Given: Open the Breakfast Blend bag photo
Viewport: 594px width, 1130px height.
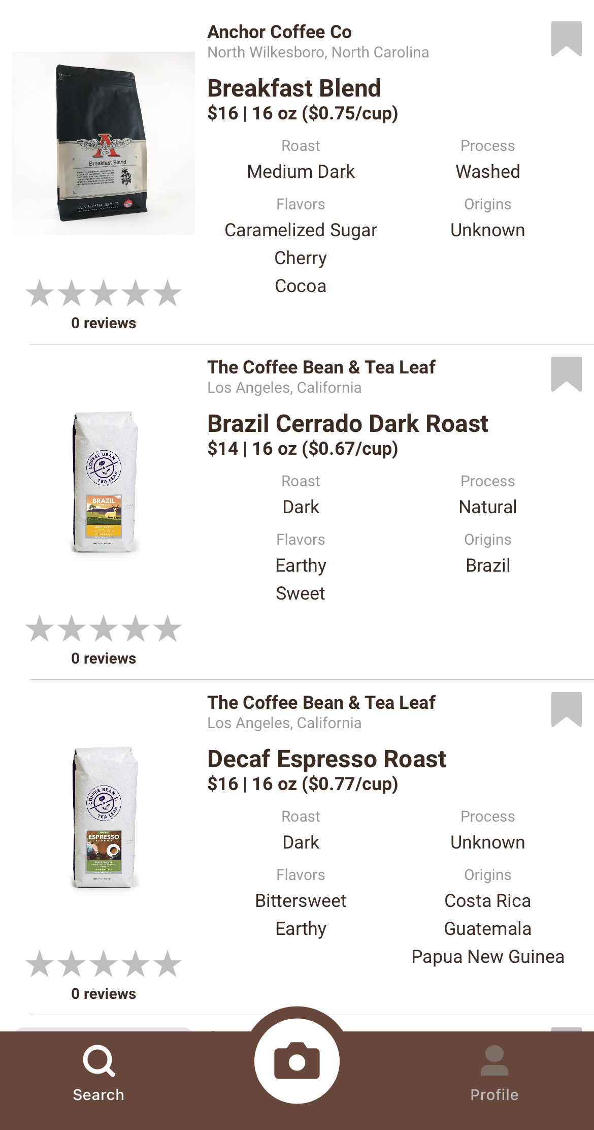Looking at the screenshot, I should [104, 143].
